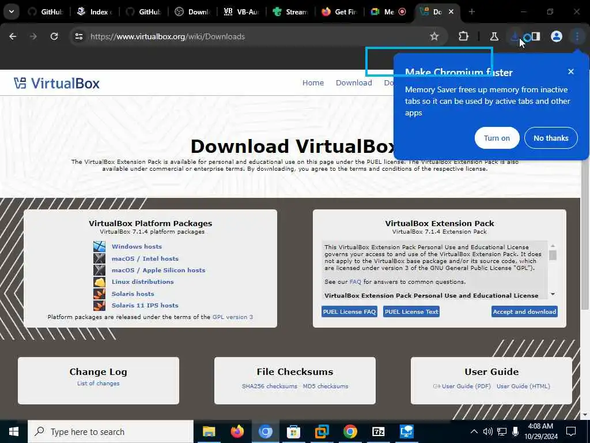Open MD5 checksums link
This screenshot has width=590, height=443.
(326, 386)
